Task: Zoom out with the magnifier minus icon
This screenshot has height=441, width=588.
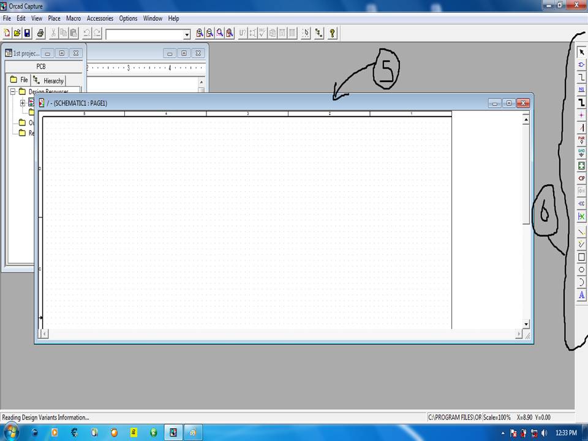Action: pyautogui.click(x=209, y=33)
